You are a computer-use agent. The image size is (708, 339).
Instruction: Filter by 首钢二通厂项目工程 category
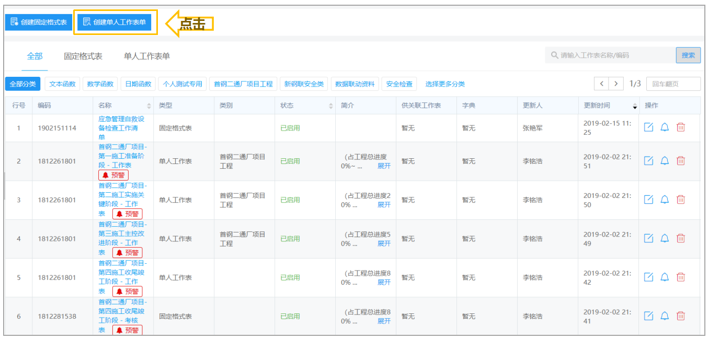[x=243, y=84]
